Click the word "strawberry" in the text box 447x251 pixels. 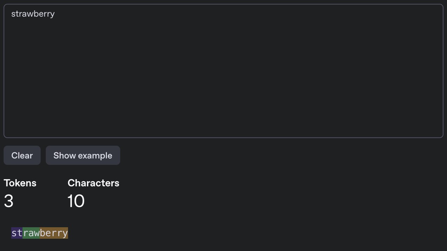pyautogui.click(x=33, y=14)
